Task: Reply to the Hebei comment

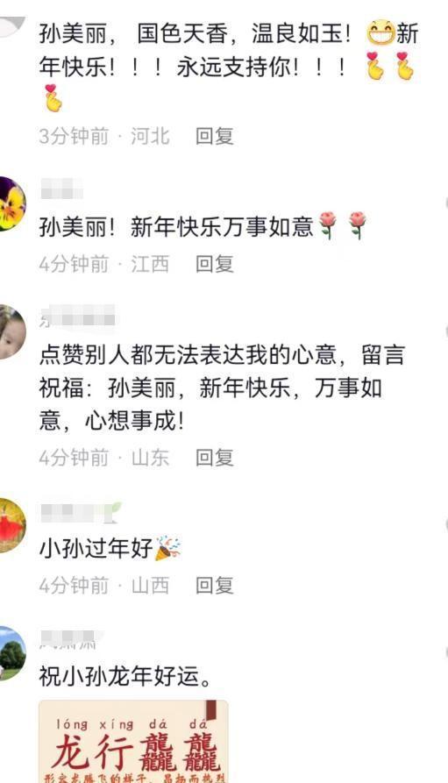Action: click(214, 136)
